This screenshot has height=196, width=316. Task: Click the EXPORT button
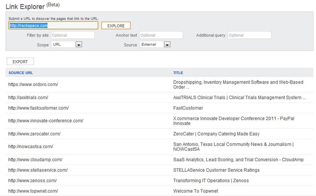coord(20,62)
